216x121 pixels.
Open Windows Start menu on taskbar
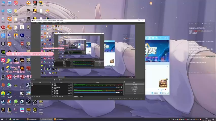[x=2, y=119]
